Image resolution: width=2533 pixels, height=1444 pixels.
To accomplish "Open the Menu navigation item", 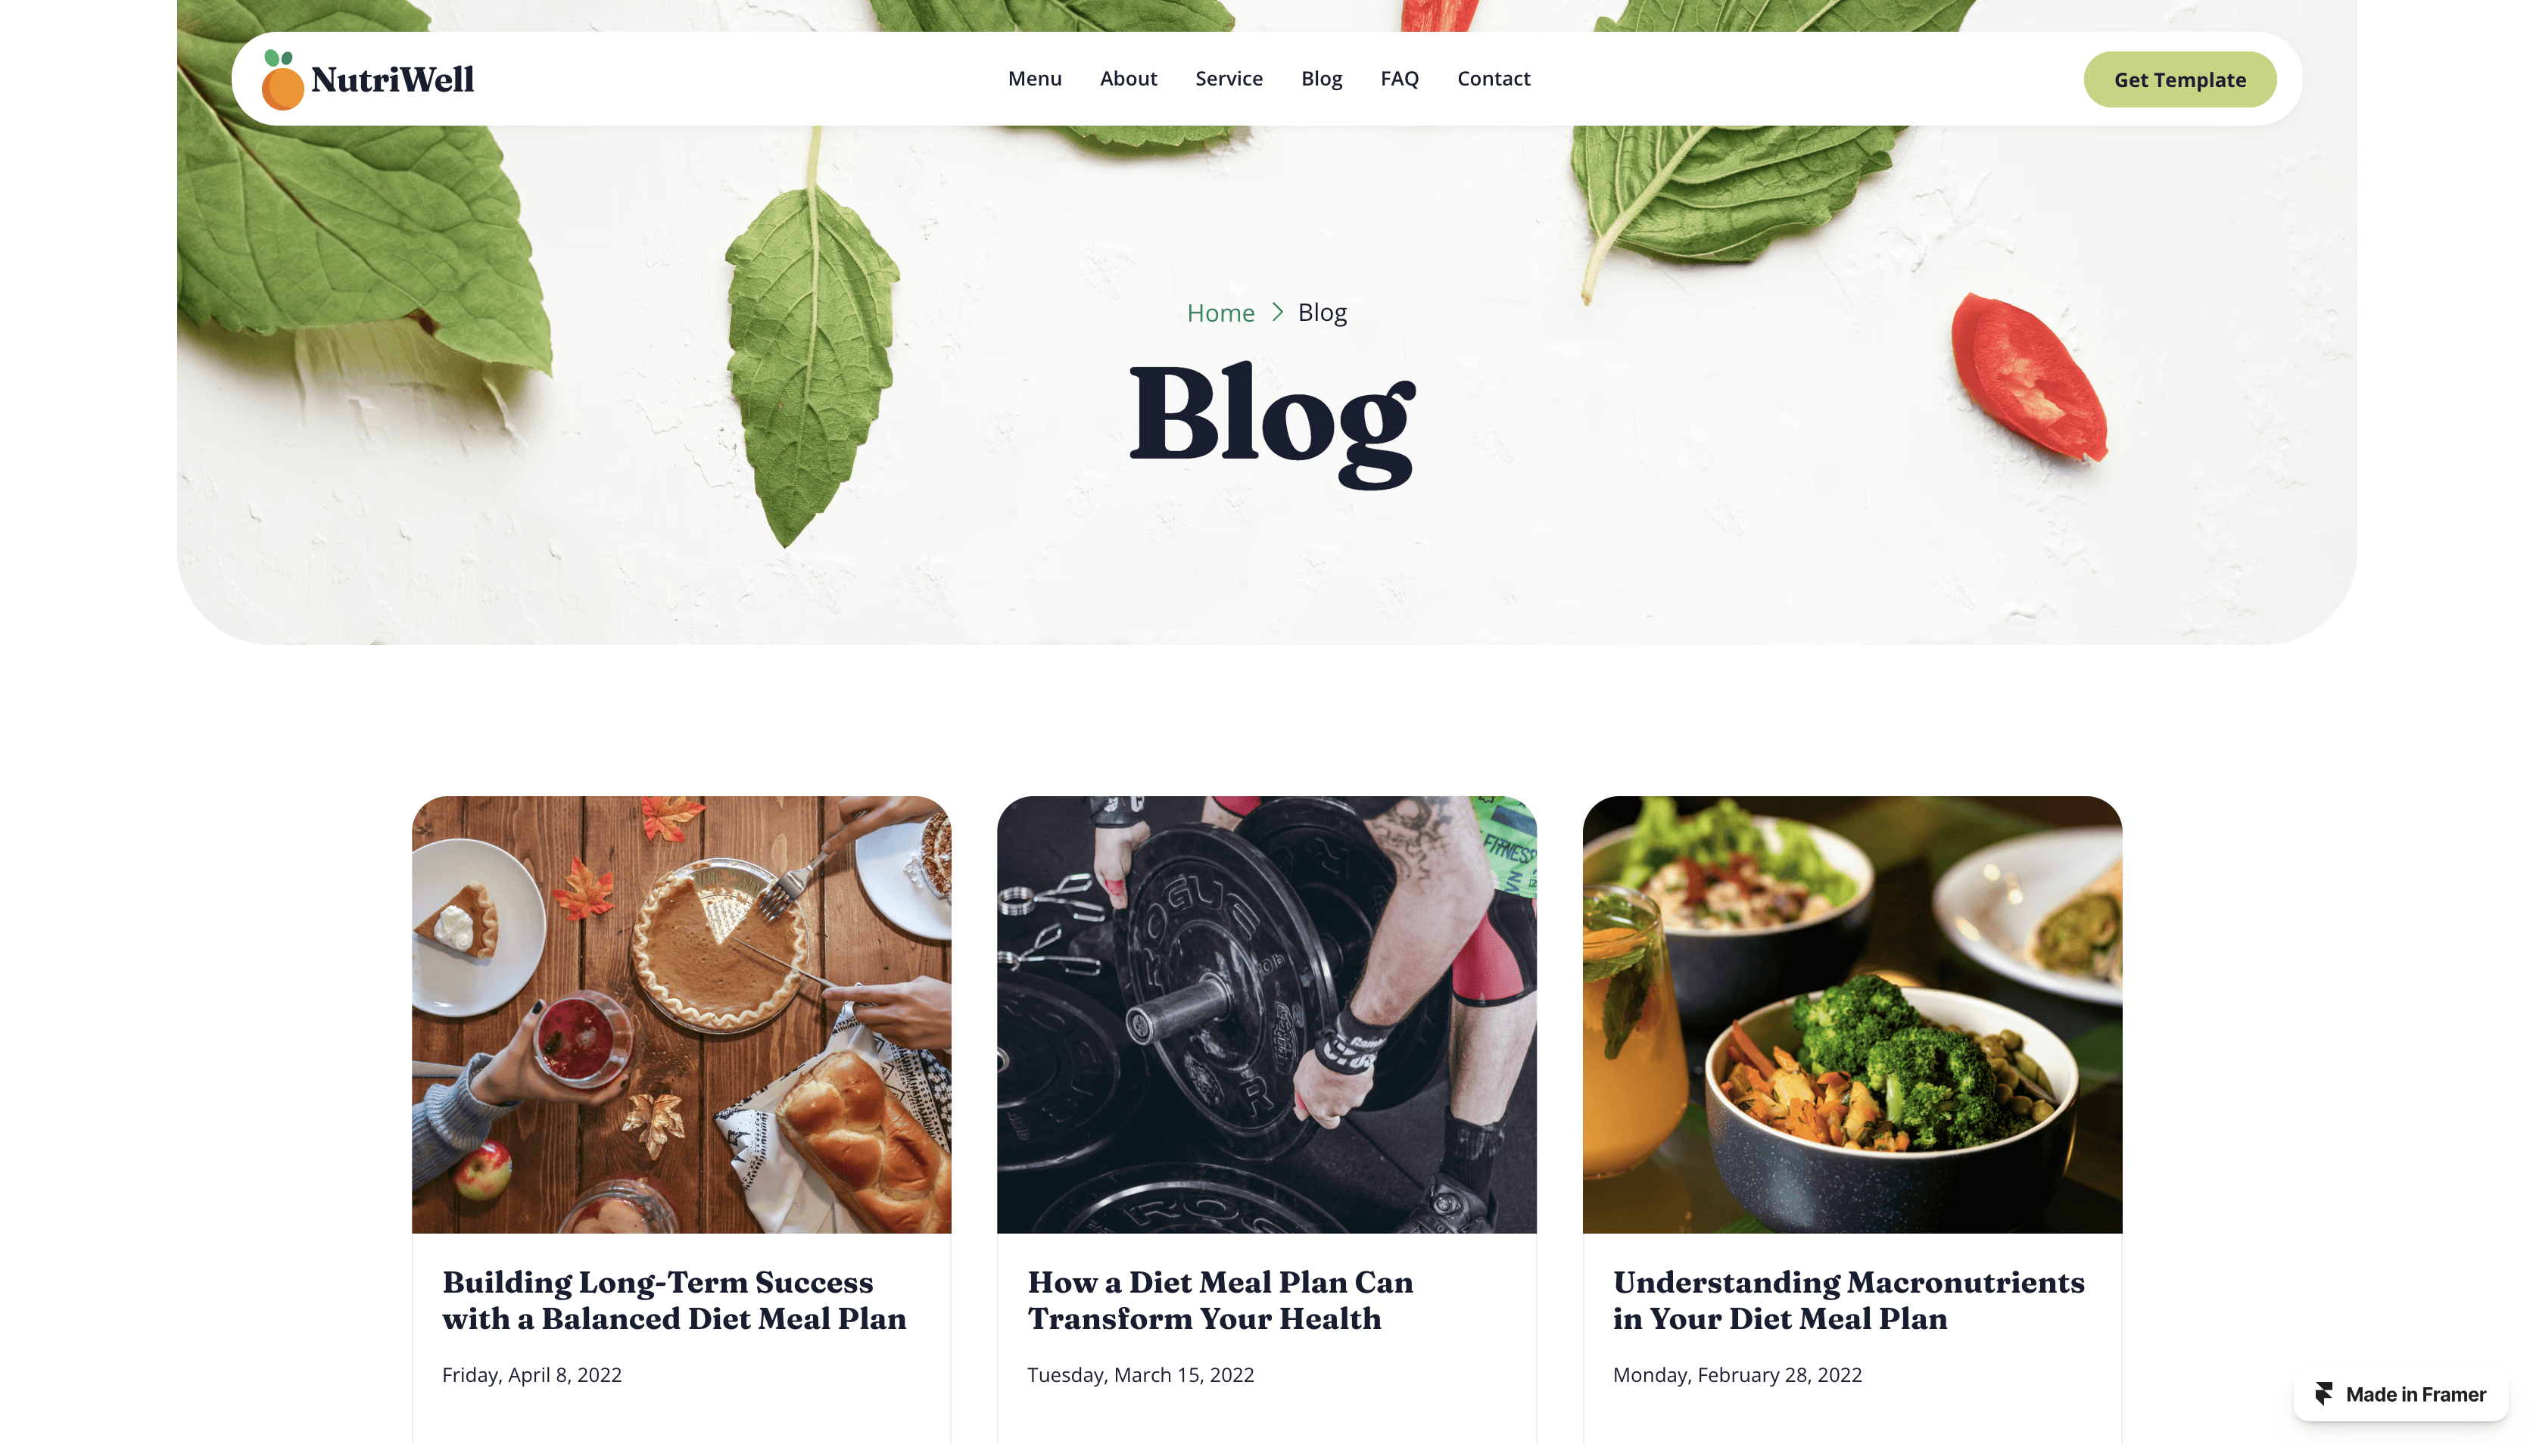I will pyautogui.click(x=1034, y=79).
